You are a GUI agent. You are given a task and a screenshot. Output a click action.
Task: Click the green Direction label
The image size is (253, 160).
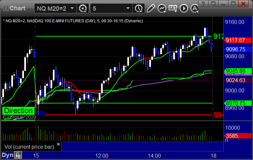tap(18, 111)
